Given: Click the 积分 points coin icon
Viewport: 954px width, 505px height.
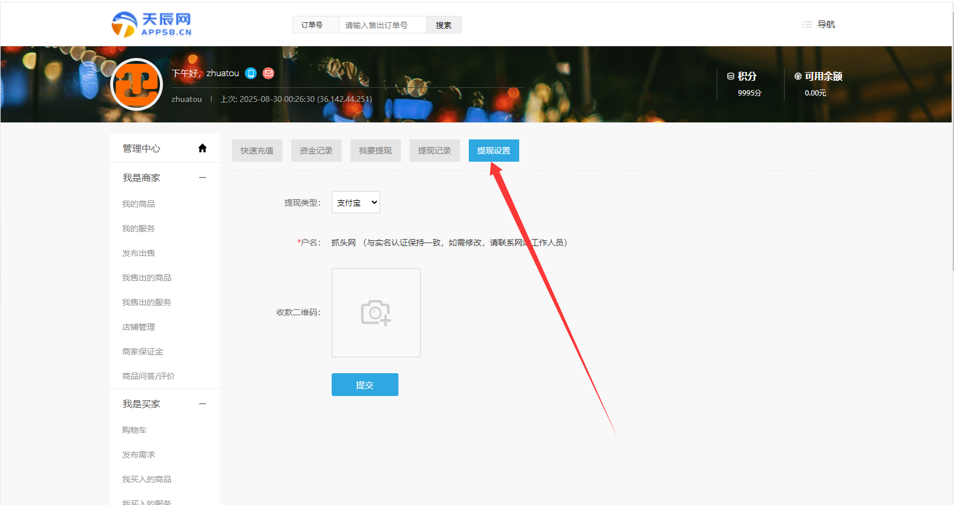Looking at the screenshot, I should (730, 76).
